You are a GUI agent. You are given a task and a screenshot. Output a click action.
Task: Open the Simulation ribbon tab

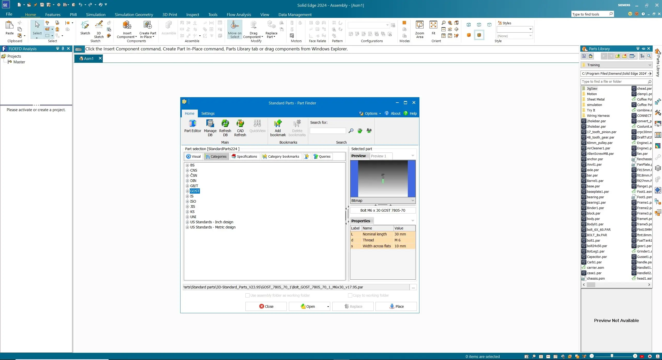(x=96, y=14)
